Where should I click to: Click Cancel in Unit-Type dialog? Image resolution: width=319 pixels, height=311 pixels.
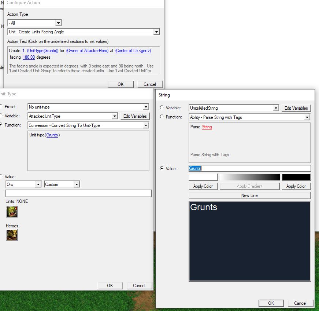pyautogui.click(x=140, y=286)
